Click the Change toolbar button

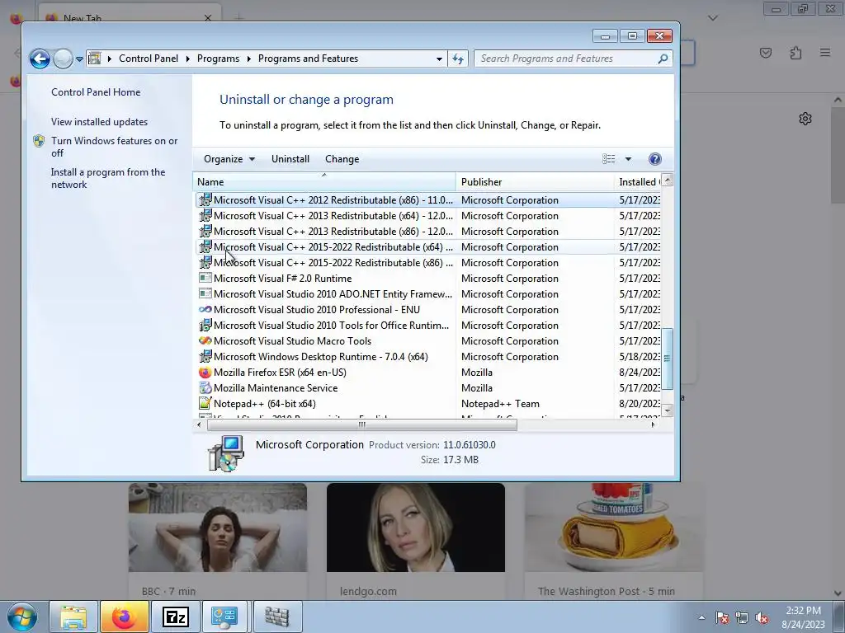coord(342,159)
